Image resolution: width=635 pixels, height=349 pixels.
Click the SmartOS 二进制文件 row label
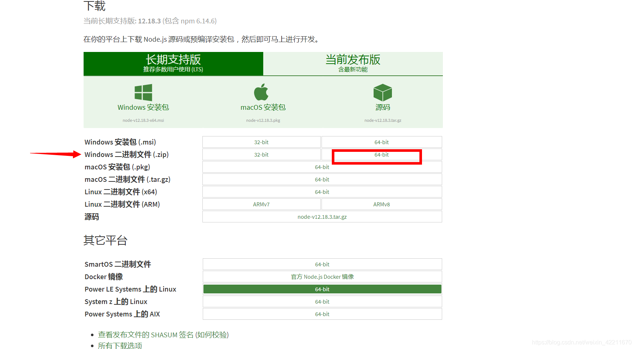[x=118, y=264]
